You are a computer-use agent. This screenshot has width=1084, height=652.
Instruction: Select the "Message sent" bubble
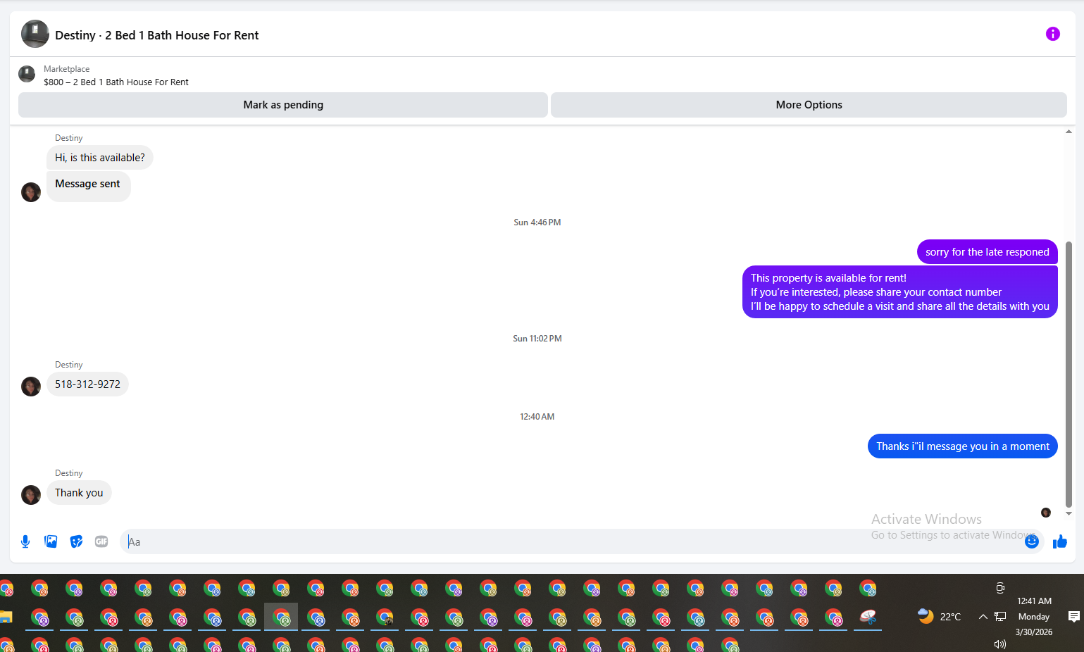point(88,186)
